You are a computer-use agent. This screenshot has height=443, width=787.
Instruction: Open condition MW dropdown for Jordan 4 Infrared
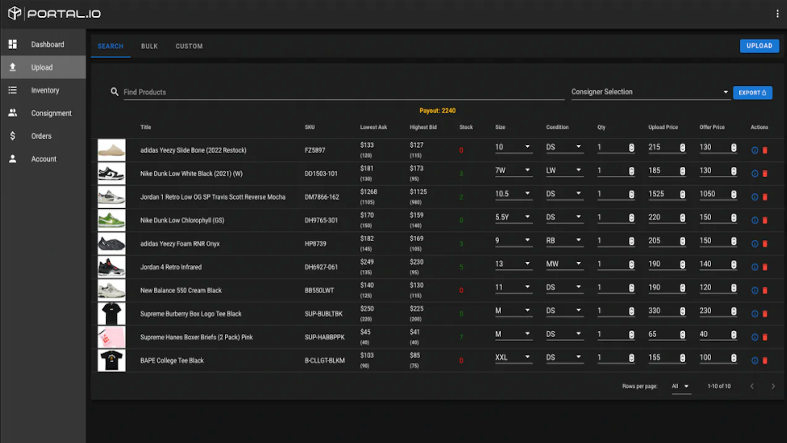point(565,264)
